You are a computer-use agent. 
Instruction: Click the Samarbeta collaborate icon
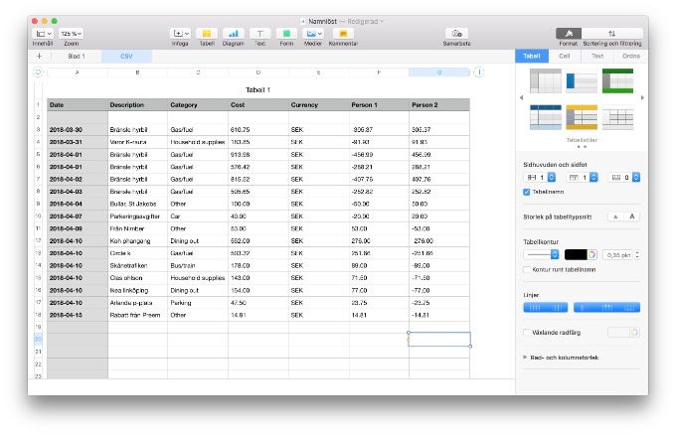pos(458,33)
